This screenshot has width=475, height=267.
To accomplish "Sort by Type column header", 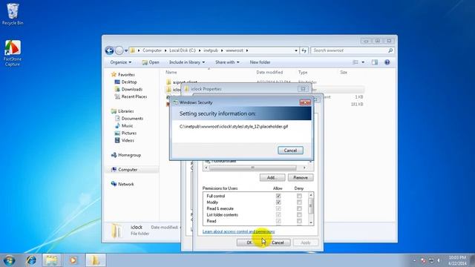I will click(303, 73).
